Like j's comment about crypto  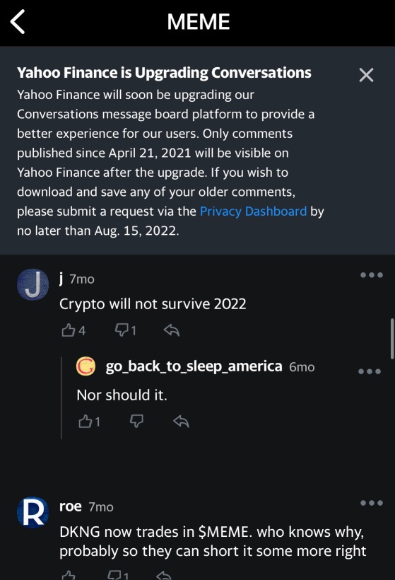coord(73,330)
